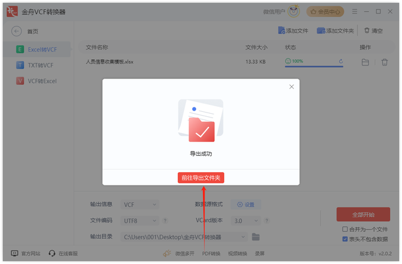Maximize the window
Viewport: 402px width, 264px height.
click(378, 11)
